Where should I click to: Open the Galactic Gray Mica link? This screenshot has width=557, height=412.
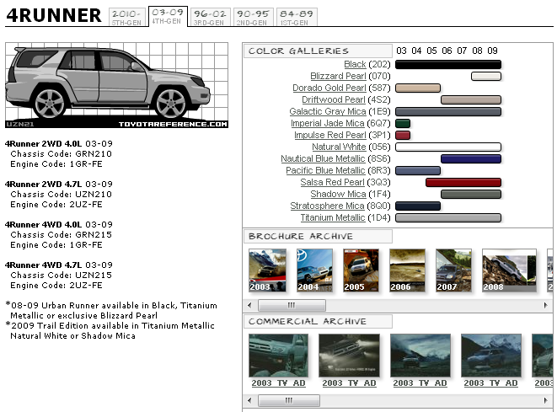click(x=328, y=111)
